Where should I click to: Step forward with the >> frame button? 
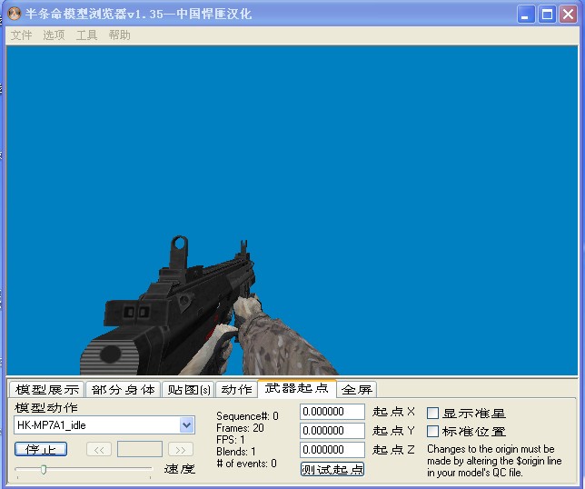point(181,449)
